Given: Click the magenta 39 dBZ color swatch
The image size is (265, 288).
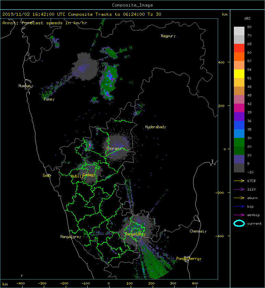Looking at the screenshot, I should click(239, 108).
